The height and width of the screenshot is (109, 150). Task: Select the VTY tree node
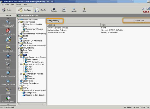[27, 27]
